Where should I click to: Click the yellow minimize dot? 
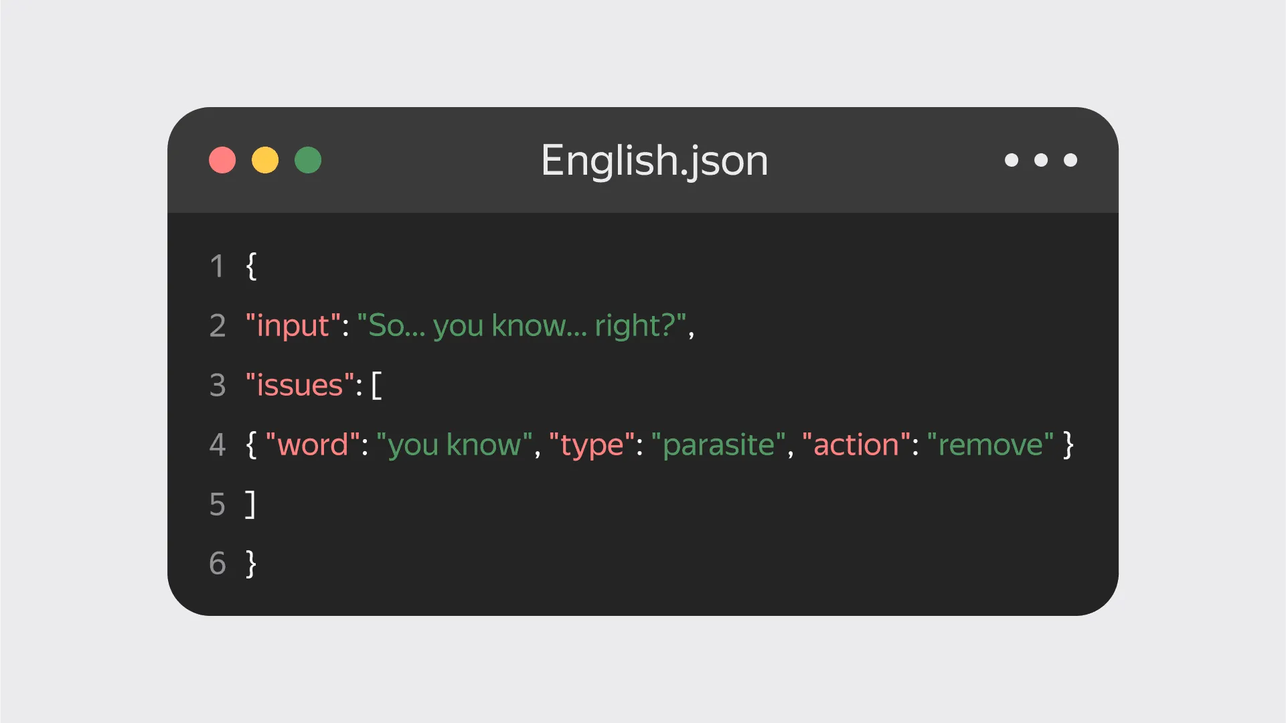click(x=265, y=160)
